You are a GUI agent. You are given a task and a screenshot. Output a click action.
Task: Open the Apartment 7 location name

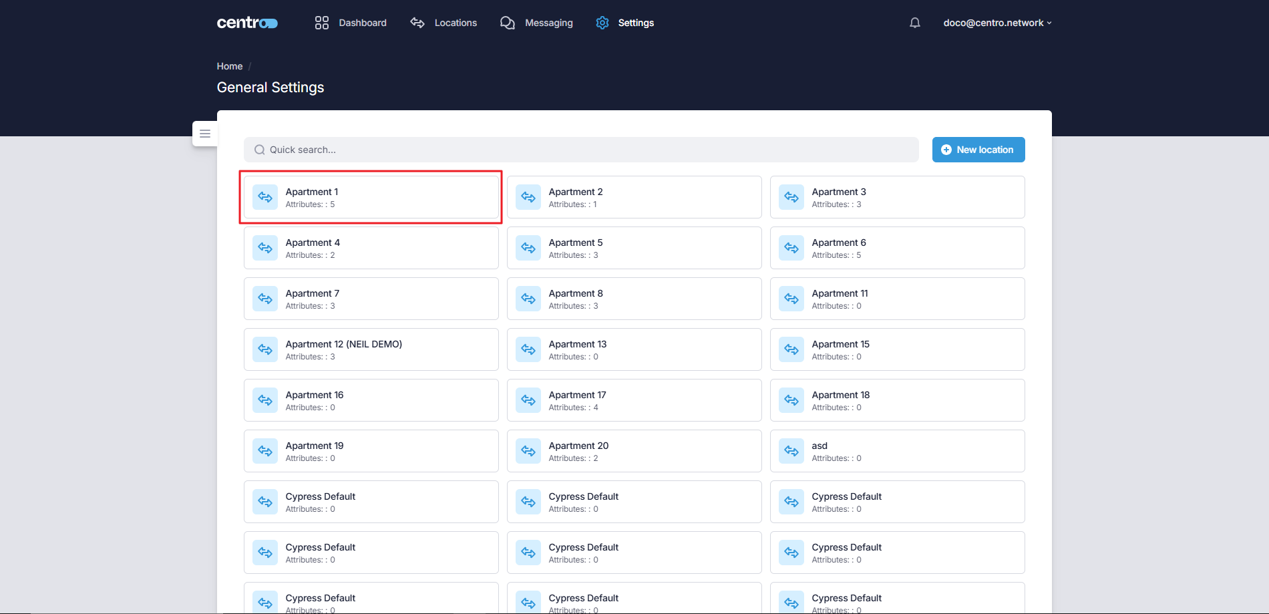tap(313, 293)
